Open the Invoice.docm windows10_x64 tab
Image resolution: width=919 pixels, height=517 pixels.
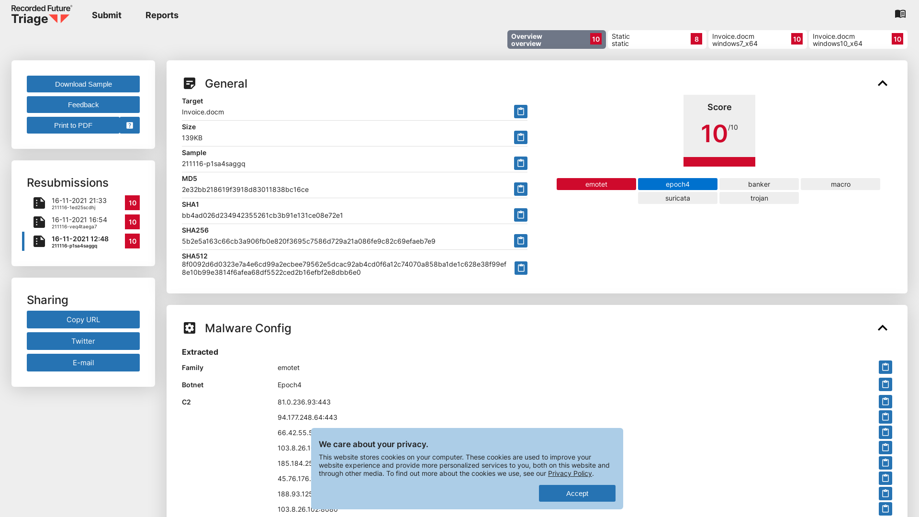point(858,40)
